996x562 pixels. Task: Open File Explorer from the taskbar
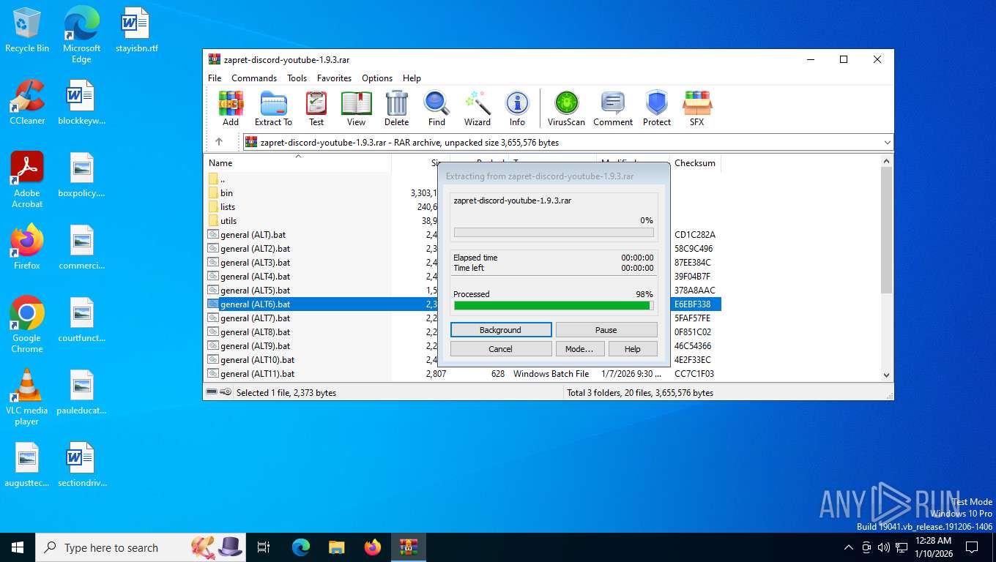coord(336,547)
